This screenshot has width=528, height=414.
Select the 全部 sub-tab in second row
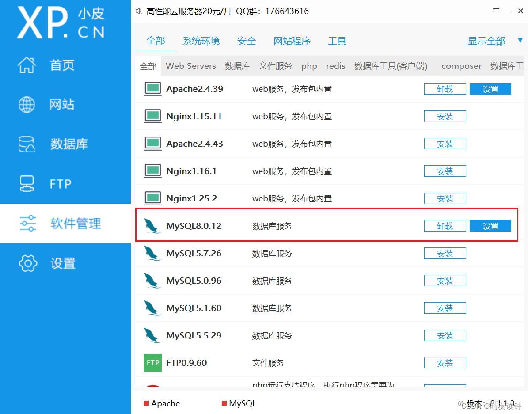pos(148,66)
